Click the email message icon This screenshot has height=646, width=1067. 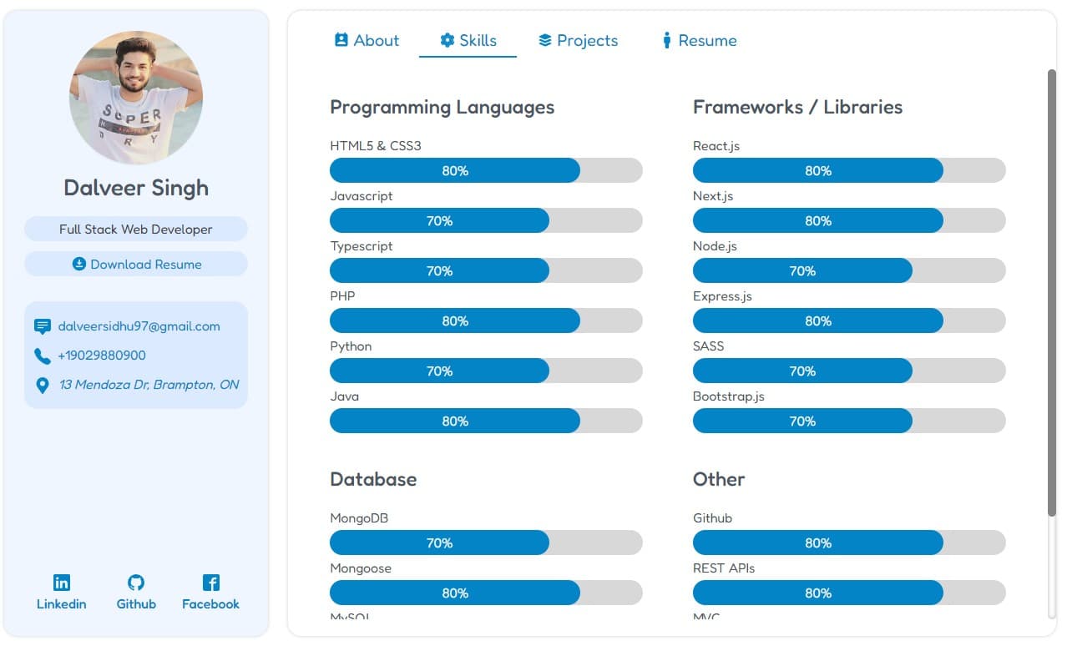pyautogui.click(x=43, y=326)
